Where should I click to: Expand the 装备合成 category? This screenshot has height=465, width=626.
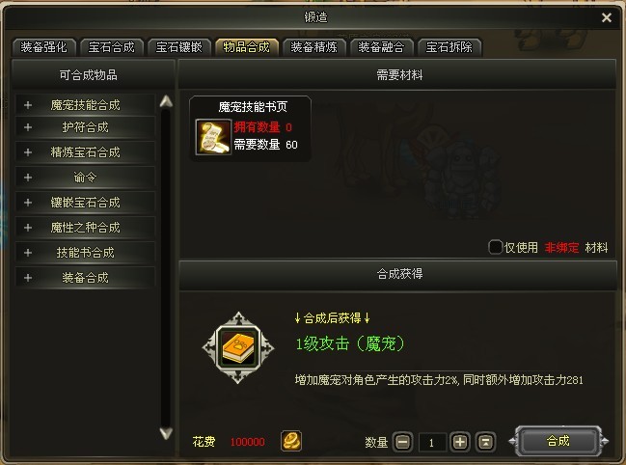85,278
